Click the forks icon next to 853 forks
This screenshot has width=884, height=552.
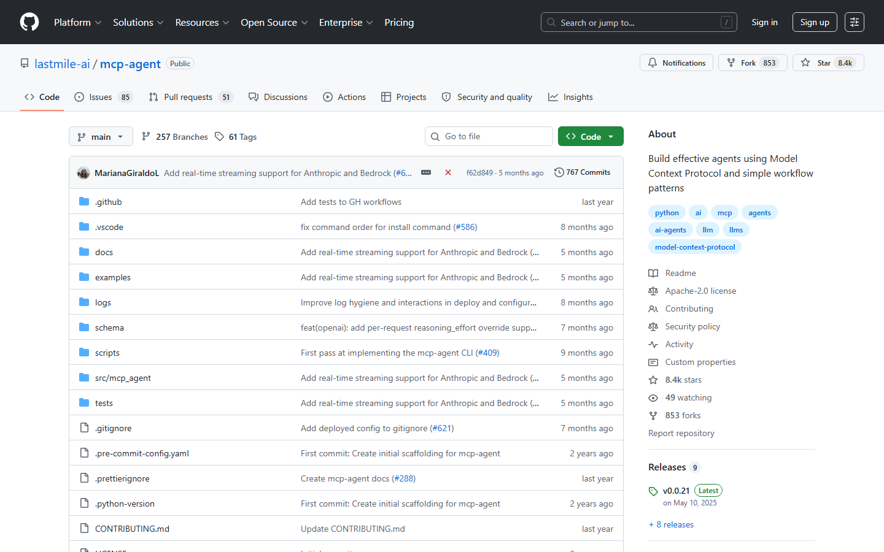tap(653, 416)
